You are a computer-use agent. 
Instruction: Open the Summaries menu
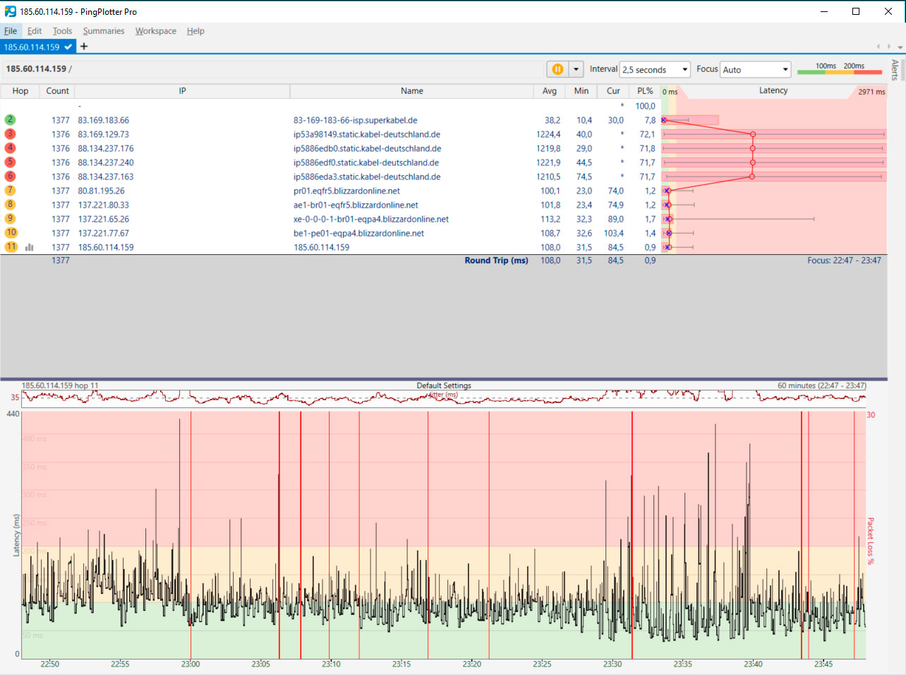(x=104, y=31)
